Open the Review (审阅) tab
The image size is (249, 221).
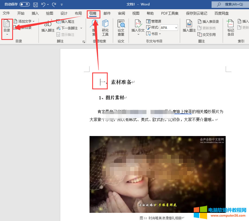[122, 13]
